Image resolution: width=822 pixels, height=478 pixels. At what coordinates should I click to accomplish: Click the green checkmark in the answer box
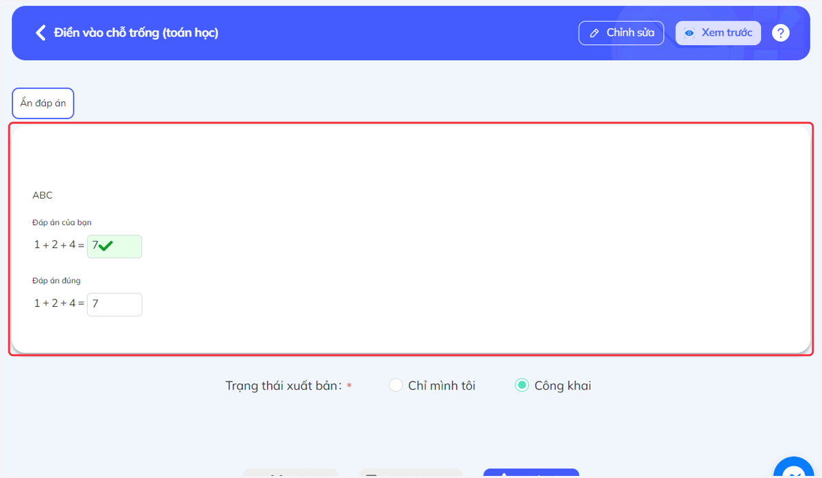tap(105, 246)
